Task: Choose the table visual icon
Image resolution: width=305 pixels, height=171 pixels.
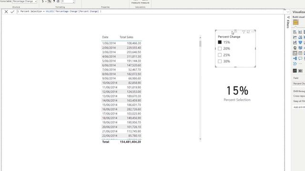Action: coord(300,53)
